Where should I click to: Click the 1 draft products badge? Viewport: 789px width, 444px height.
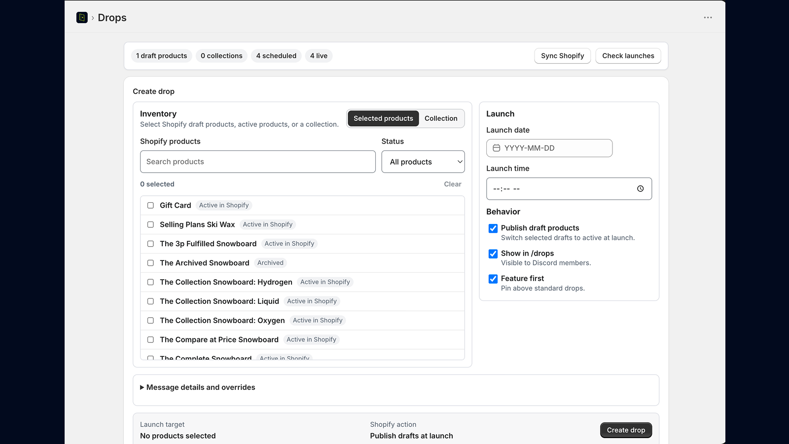162,56
